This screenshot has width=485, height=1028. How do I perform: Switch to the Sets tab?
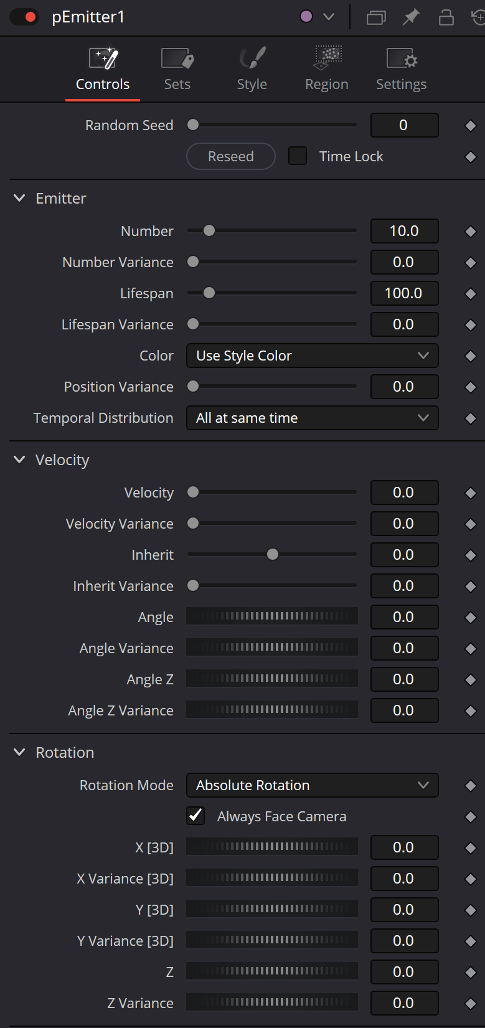(177, 69)
